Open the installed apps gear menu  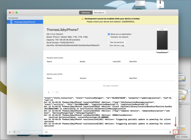click(x=57, y=92)
